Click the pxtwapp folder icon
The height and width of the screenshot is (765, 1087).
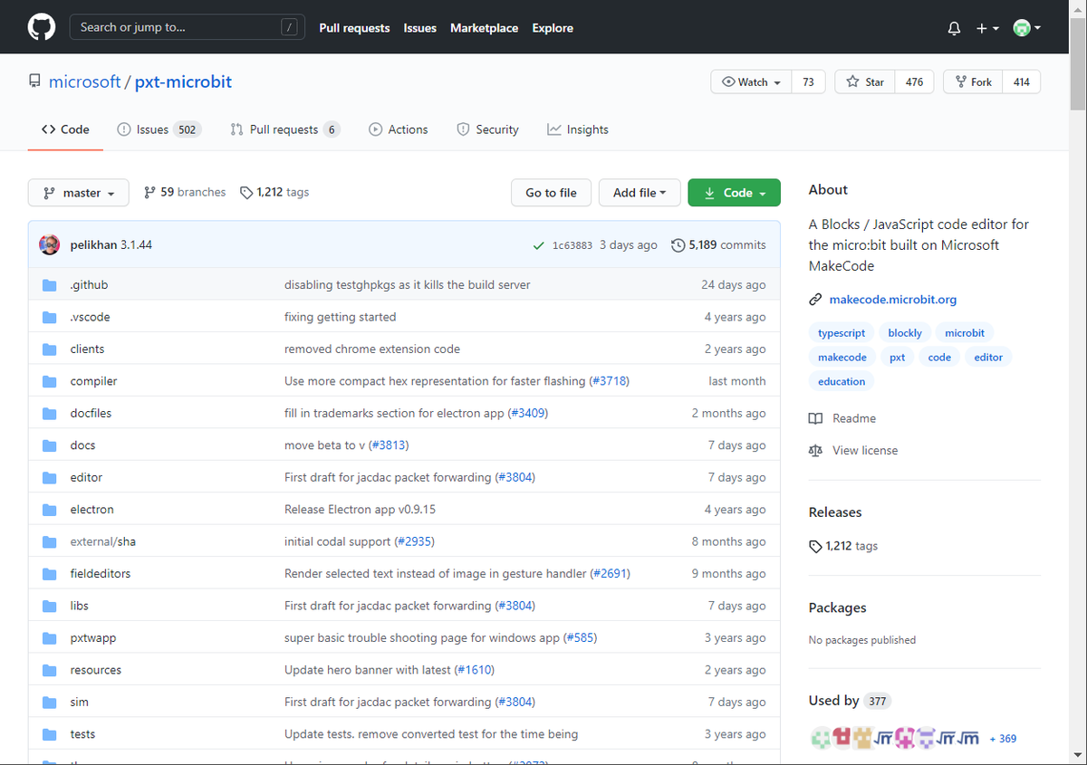pos(50,638)
